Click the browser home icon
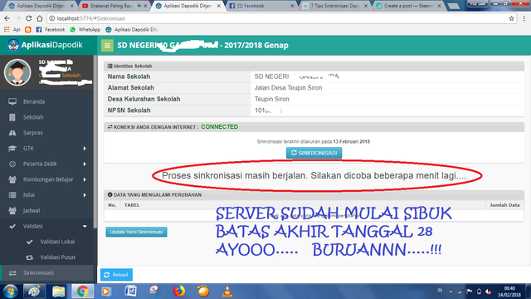Viewport: 531px width, 299px height. click(40, 18)
